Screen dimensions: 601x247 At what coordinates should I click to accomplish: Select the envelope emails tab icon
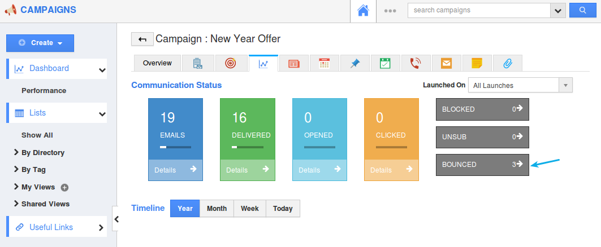pos(446,63)
